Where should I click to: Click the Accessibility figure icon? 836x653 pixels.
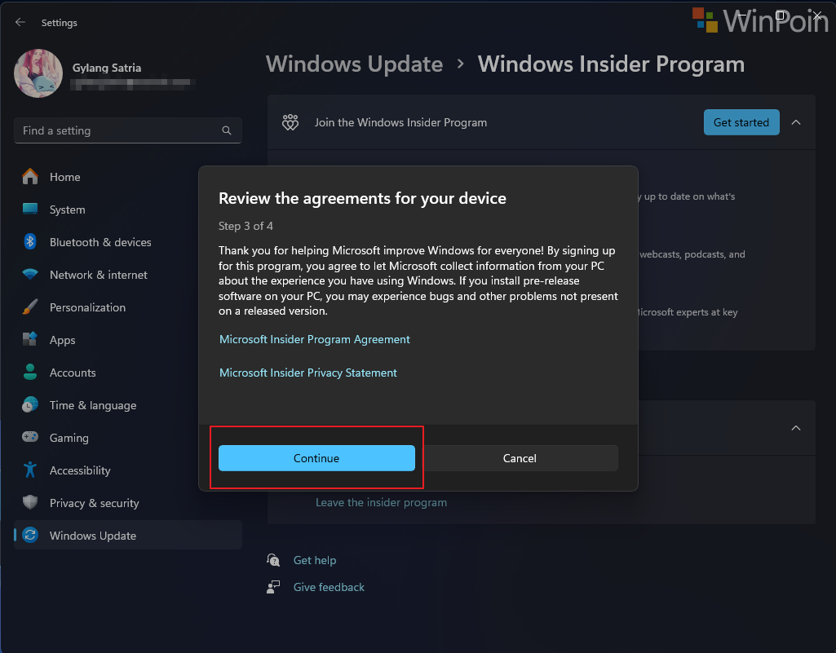[x=30, y=470]
